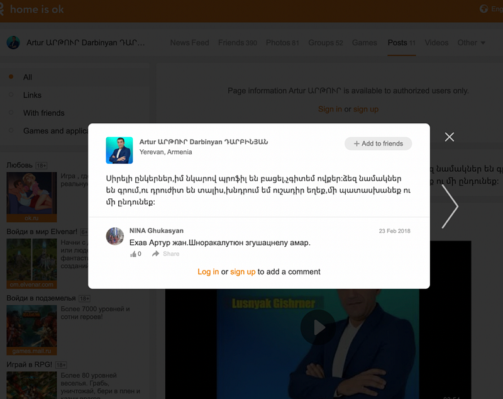Screen dimensions: 503x399
Task: Click the Yerevan, Armenia location text
Action: click(165, 152)
